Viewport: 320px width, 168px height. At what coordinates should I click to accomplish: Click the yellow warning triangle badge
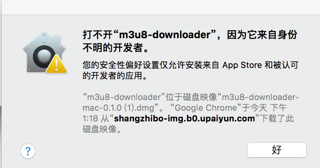coord(57,64)
